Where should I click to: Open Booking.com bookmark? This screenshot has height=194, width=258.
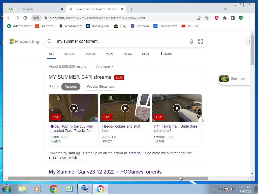(98, 26)
